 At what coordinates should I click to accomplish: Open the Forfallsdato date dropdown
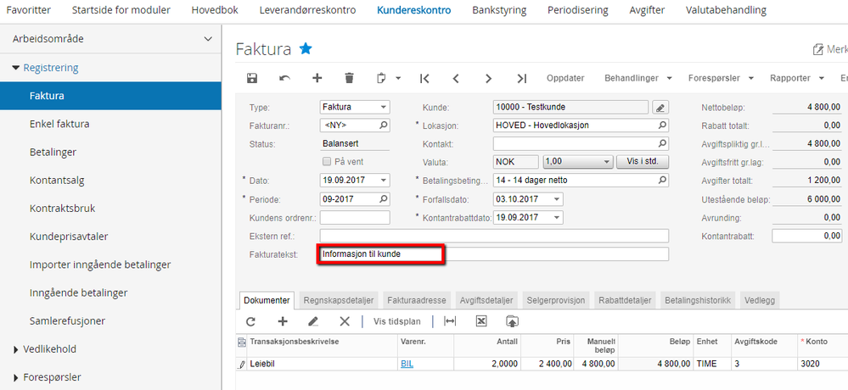click(557, 199)
